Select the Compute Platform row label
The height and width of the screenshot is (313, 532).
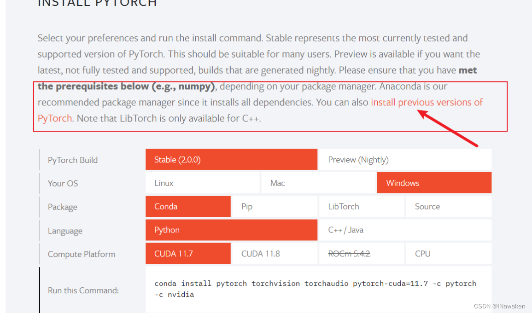click(82, 254)
